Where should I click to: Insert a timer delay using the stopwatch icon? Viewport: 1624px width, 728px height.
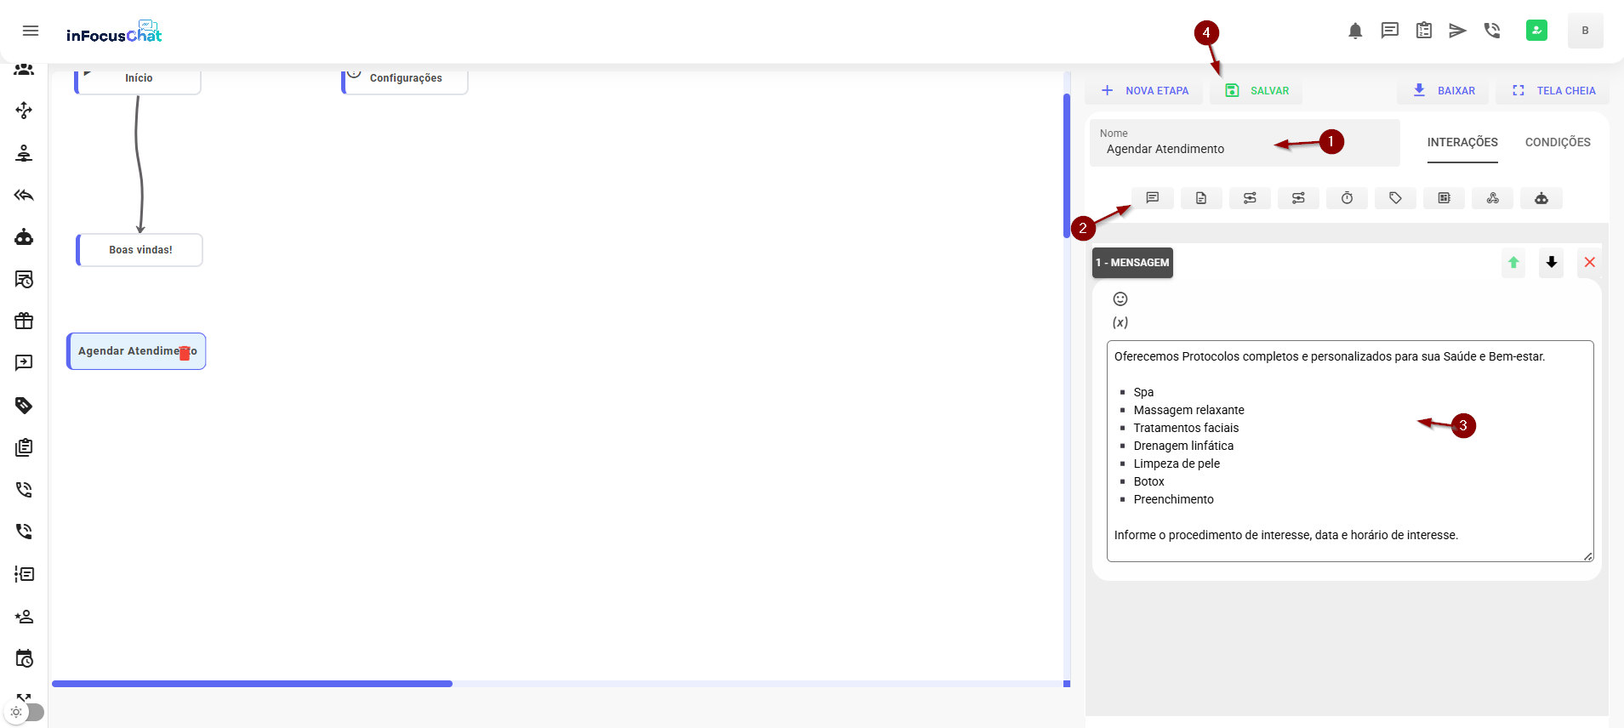[x=1347, y=198]
